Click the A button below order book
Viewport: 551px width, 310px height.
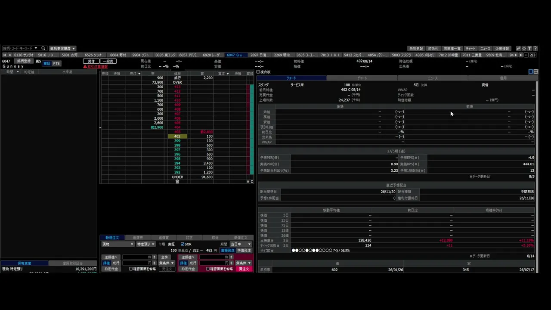click(x=248, y=182)
